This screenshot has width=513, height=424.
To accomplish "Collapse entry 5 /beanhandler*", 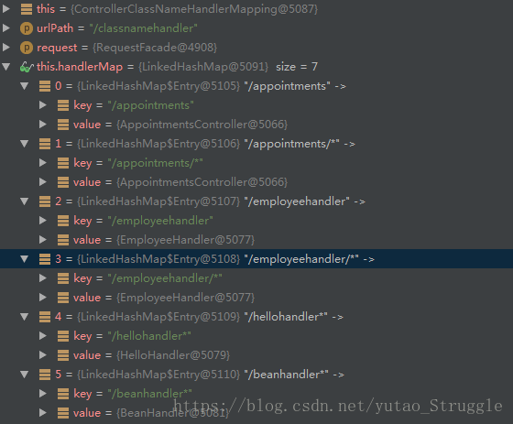I will click(x=25, y=375).
